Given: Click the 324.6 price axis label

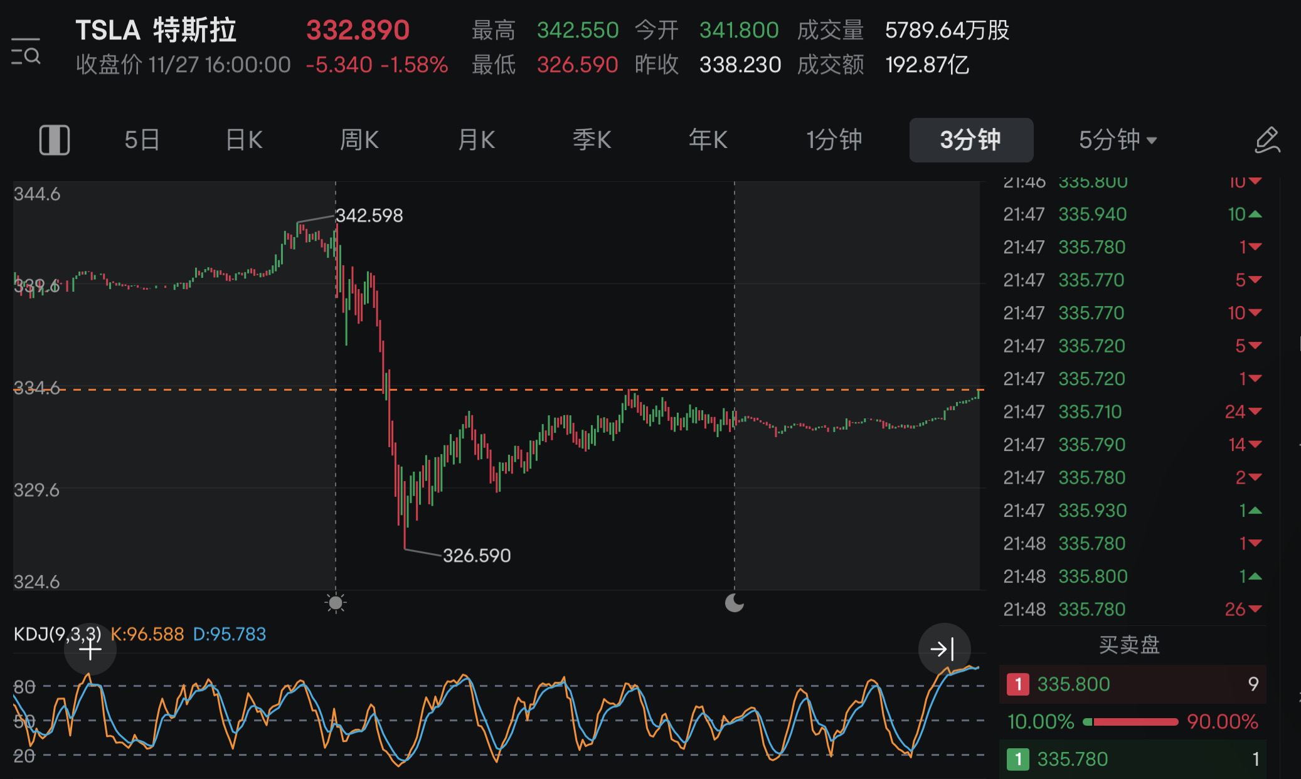Looking at the screenshot, I should click(x=37, y=582).
